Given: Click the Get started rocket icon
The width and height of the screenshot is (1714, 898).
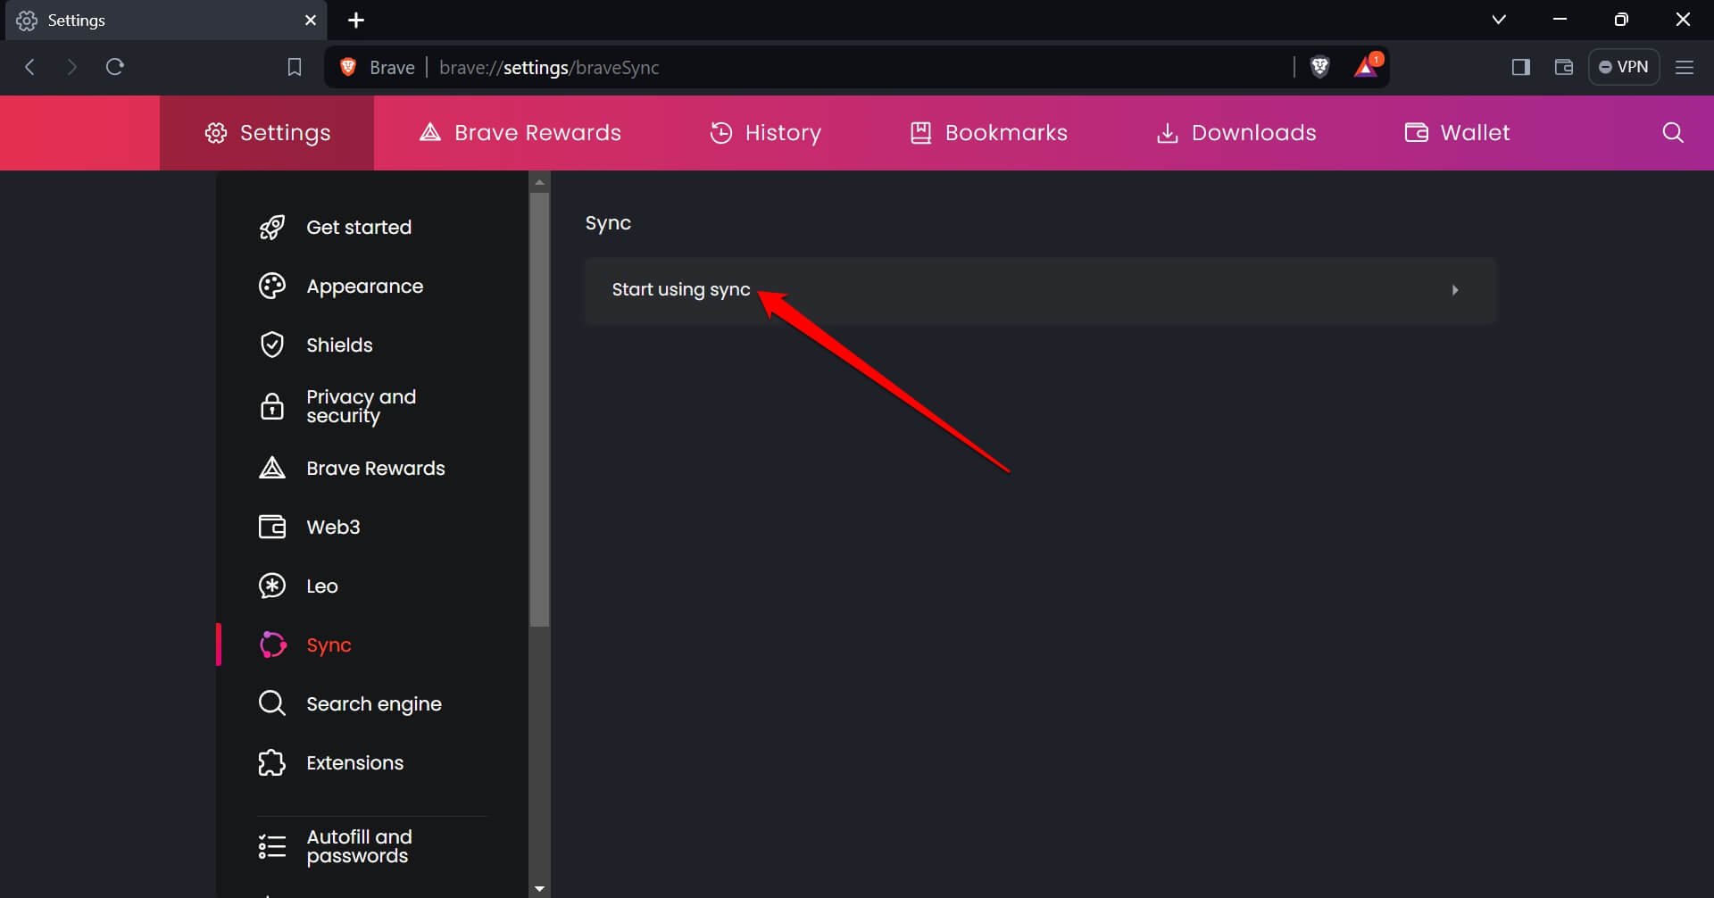Looking at the screenshot, I should (x=271, y=228).
